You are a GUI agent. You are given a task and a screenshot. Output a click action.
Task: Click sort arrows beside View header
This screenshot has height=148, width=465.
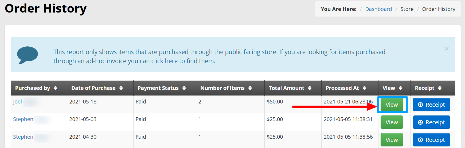coord(400,88)
